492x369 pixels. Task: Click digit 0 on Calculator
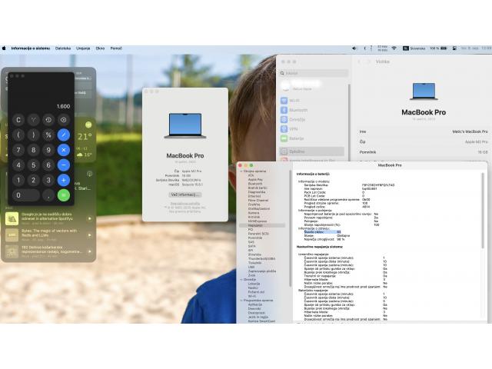(x=26, y=195)
